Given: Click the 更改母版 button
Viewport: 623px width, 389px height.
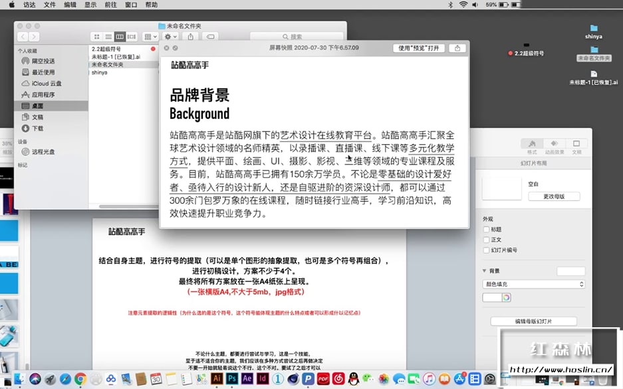Looking at the screenshot, I should coord(554,196).
